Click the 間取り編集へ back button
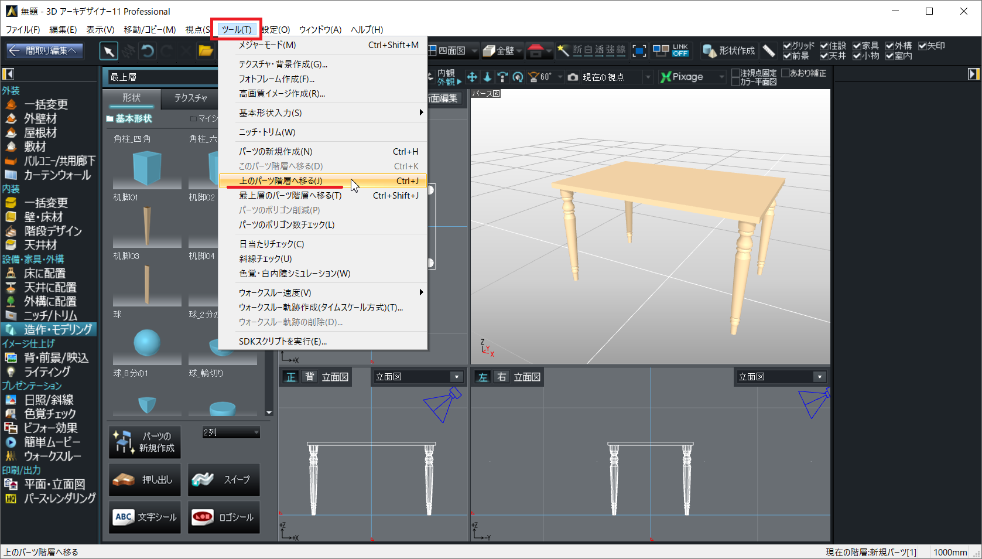 click(x=45, y=51)
